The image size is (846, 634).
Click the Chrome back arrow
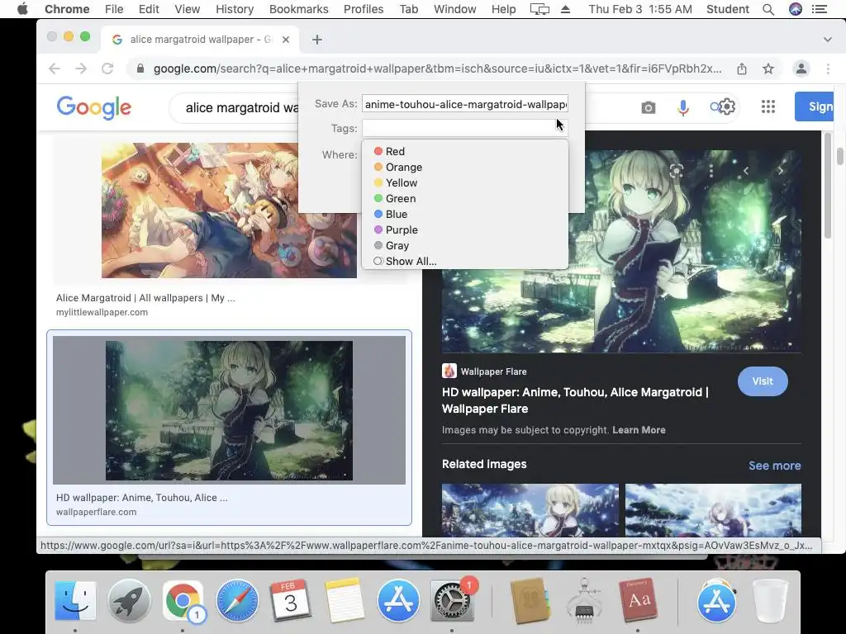pyautogui.click(x=55, y=69)
